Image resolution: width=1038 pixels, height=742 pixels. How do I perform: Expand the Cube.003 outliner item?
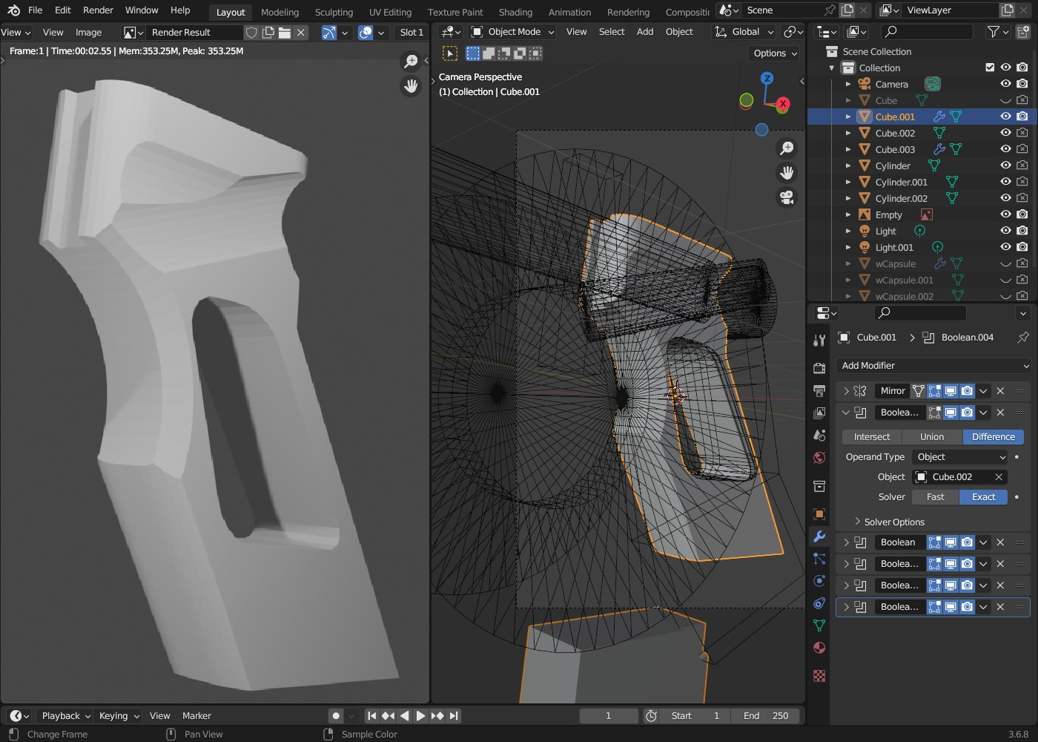click(848, 149)
